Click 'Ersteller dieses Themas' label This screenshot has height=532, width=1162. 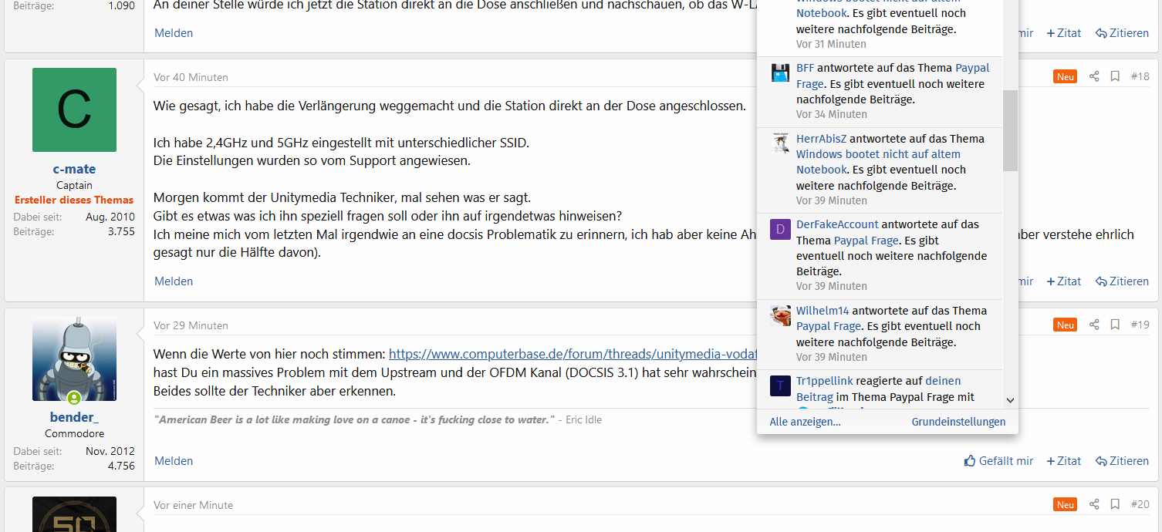[74, 200]
